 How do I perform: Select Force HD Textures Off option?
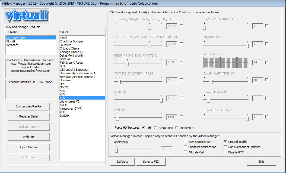(x=144, y=128)
